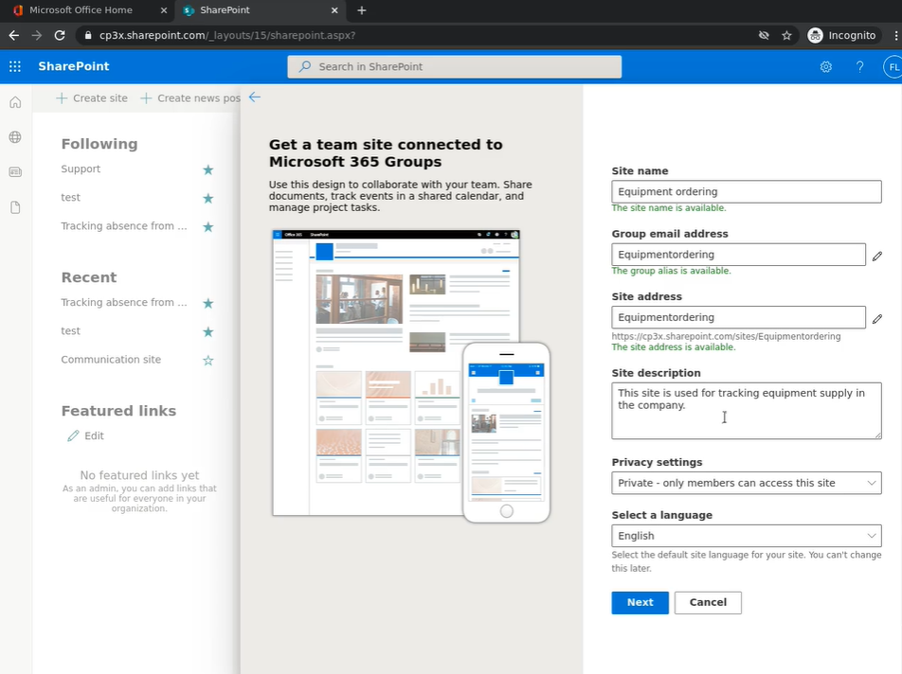Click the browser address bar URL
Image resolution: width=902 pixels, height=674 pixels.
click(227, 35)
